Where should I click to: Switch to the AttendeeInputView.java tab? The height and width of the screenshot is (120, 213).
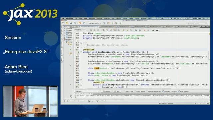coord(108,27)
